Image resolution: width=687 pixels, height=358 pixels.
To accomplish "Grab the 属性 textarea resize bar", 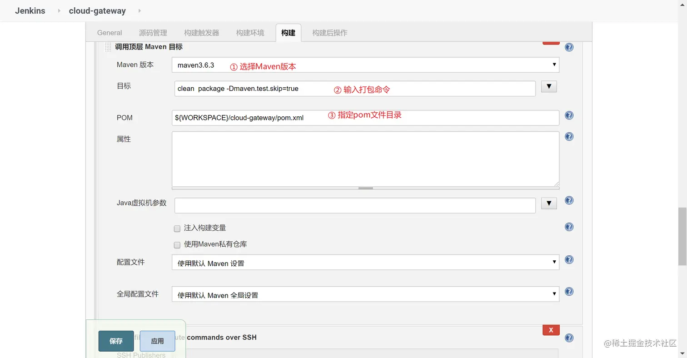I will click(x=365, y=188).
